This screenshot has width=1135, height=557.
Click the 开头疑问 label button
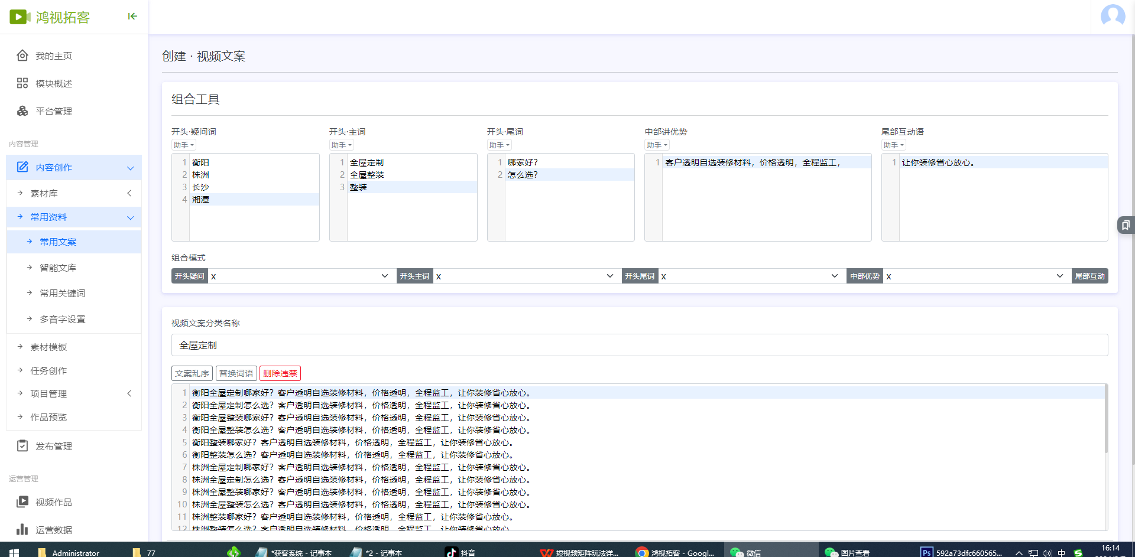190,276
